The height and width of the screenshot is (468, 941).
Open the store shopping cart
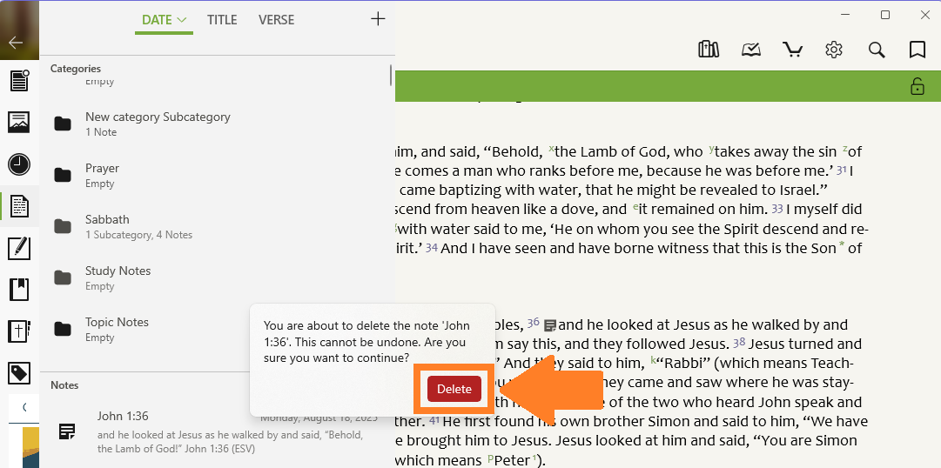(792, 50)
